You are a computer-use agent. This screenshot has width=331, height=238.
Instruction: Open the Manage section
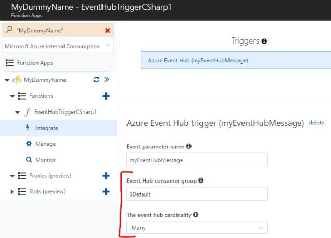point(46,144)
